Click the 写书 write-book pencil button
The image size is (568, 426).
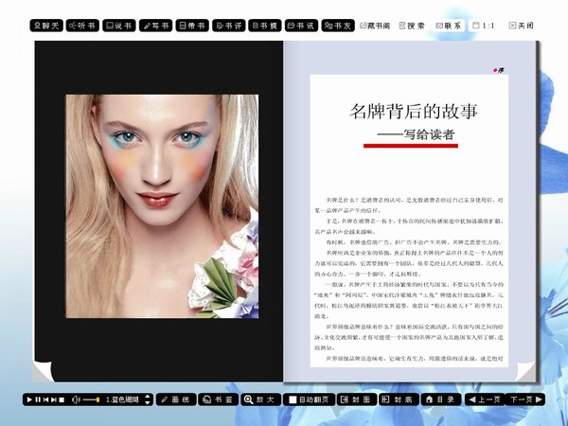point(156,26)
